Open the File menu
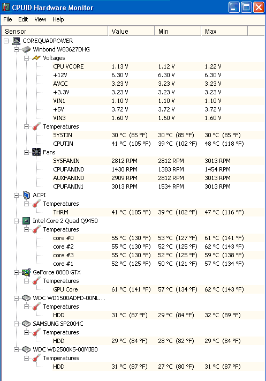Image resolution: width=266 pixels, height=381 pixels. (7, 19)
